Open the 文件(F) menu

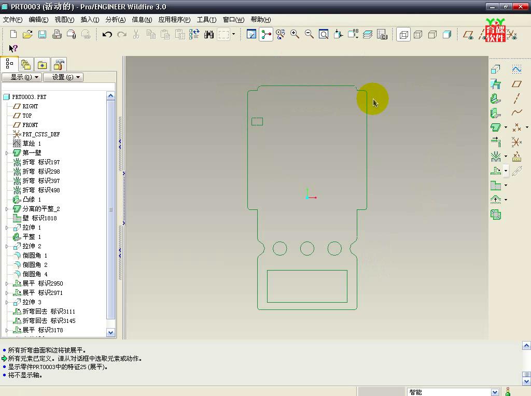(12, 20)
